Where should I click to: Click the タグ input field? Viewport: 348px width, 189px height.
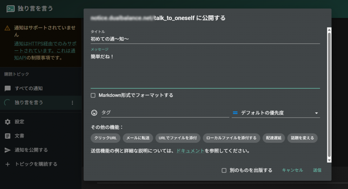pos(165,113)
